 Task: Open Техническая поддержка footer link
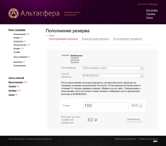click(125, 139)
